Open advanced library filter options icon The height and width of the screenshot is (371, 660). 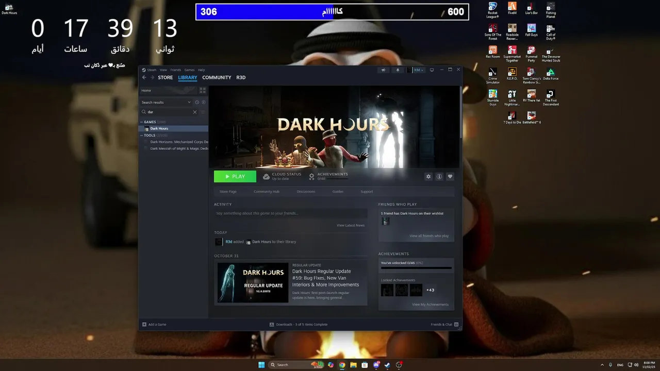pos(203,112)
